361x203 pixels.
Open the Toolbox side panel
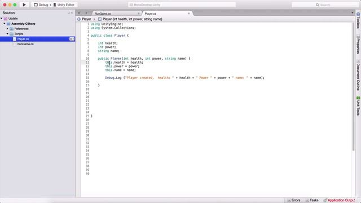358,20
